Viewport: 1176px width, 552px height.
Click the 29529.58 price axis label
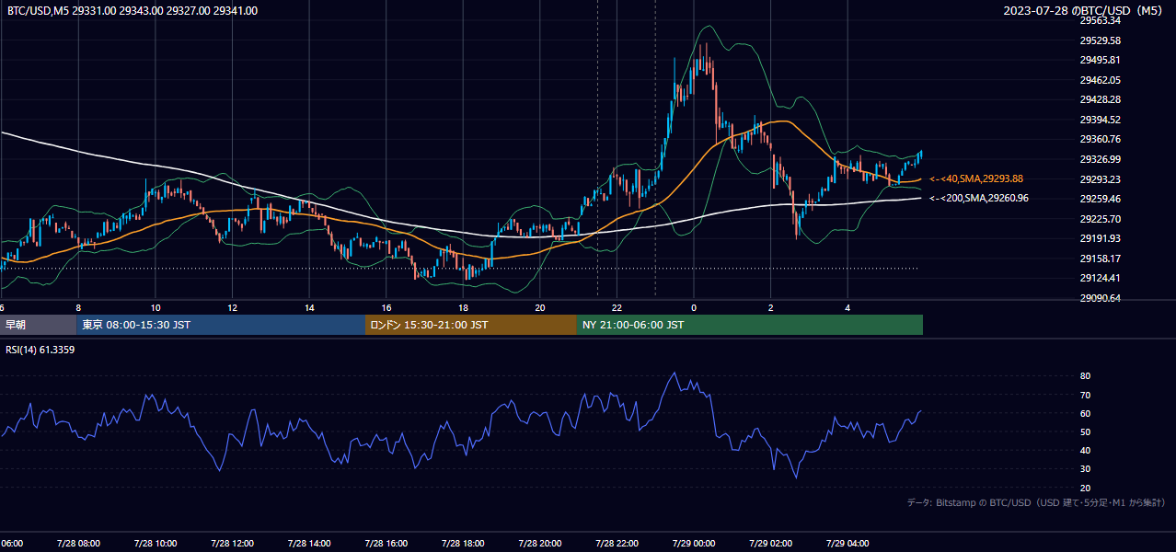1100,40
